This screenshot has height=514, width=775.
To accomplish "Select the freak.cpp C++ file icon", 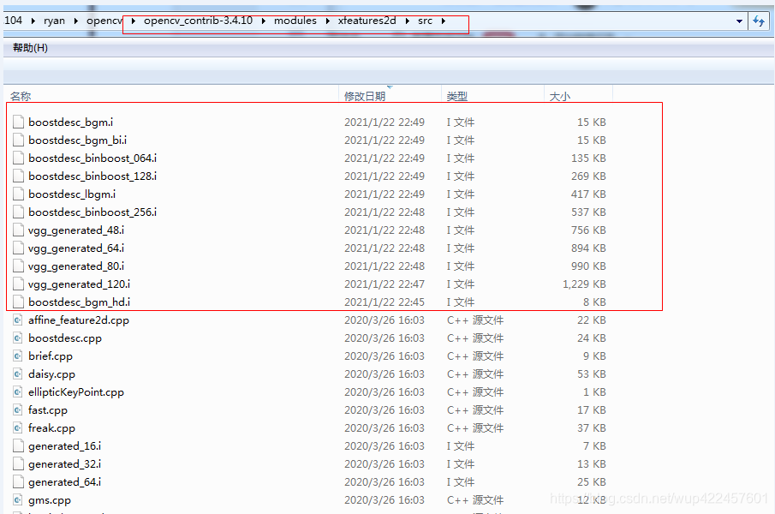I will click(19, 427).
